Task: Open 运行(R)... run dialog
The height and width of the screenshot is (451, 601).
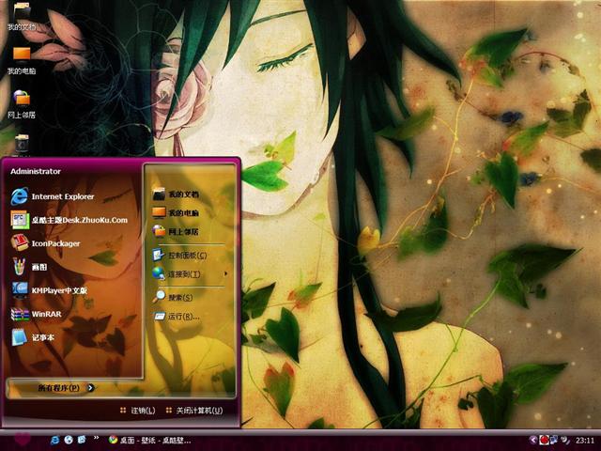Action: pos(177,317)
